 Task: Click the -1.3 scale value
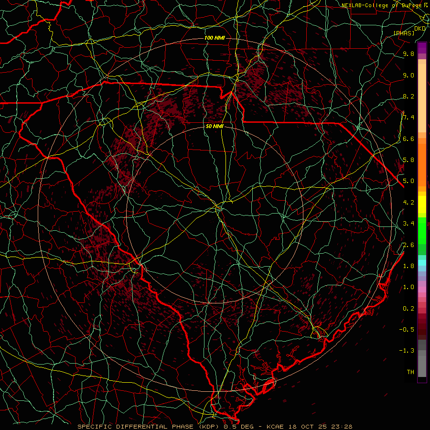click(x=407, y=351)
